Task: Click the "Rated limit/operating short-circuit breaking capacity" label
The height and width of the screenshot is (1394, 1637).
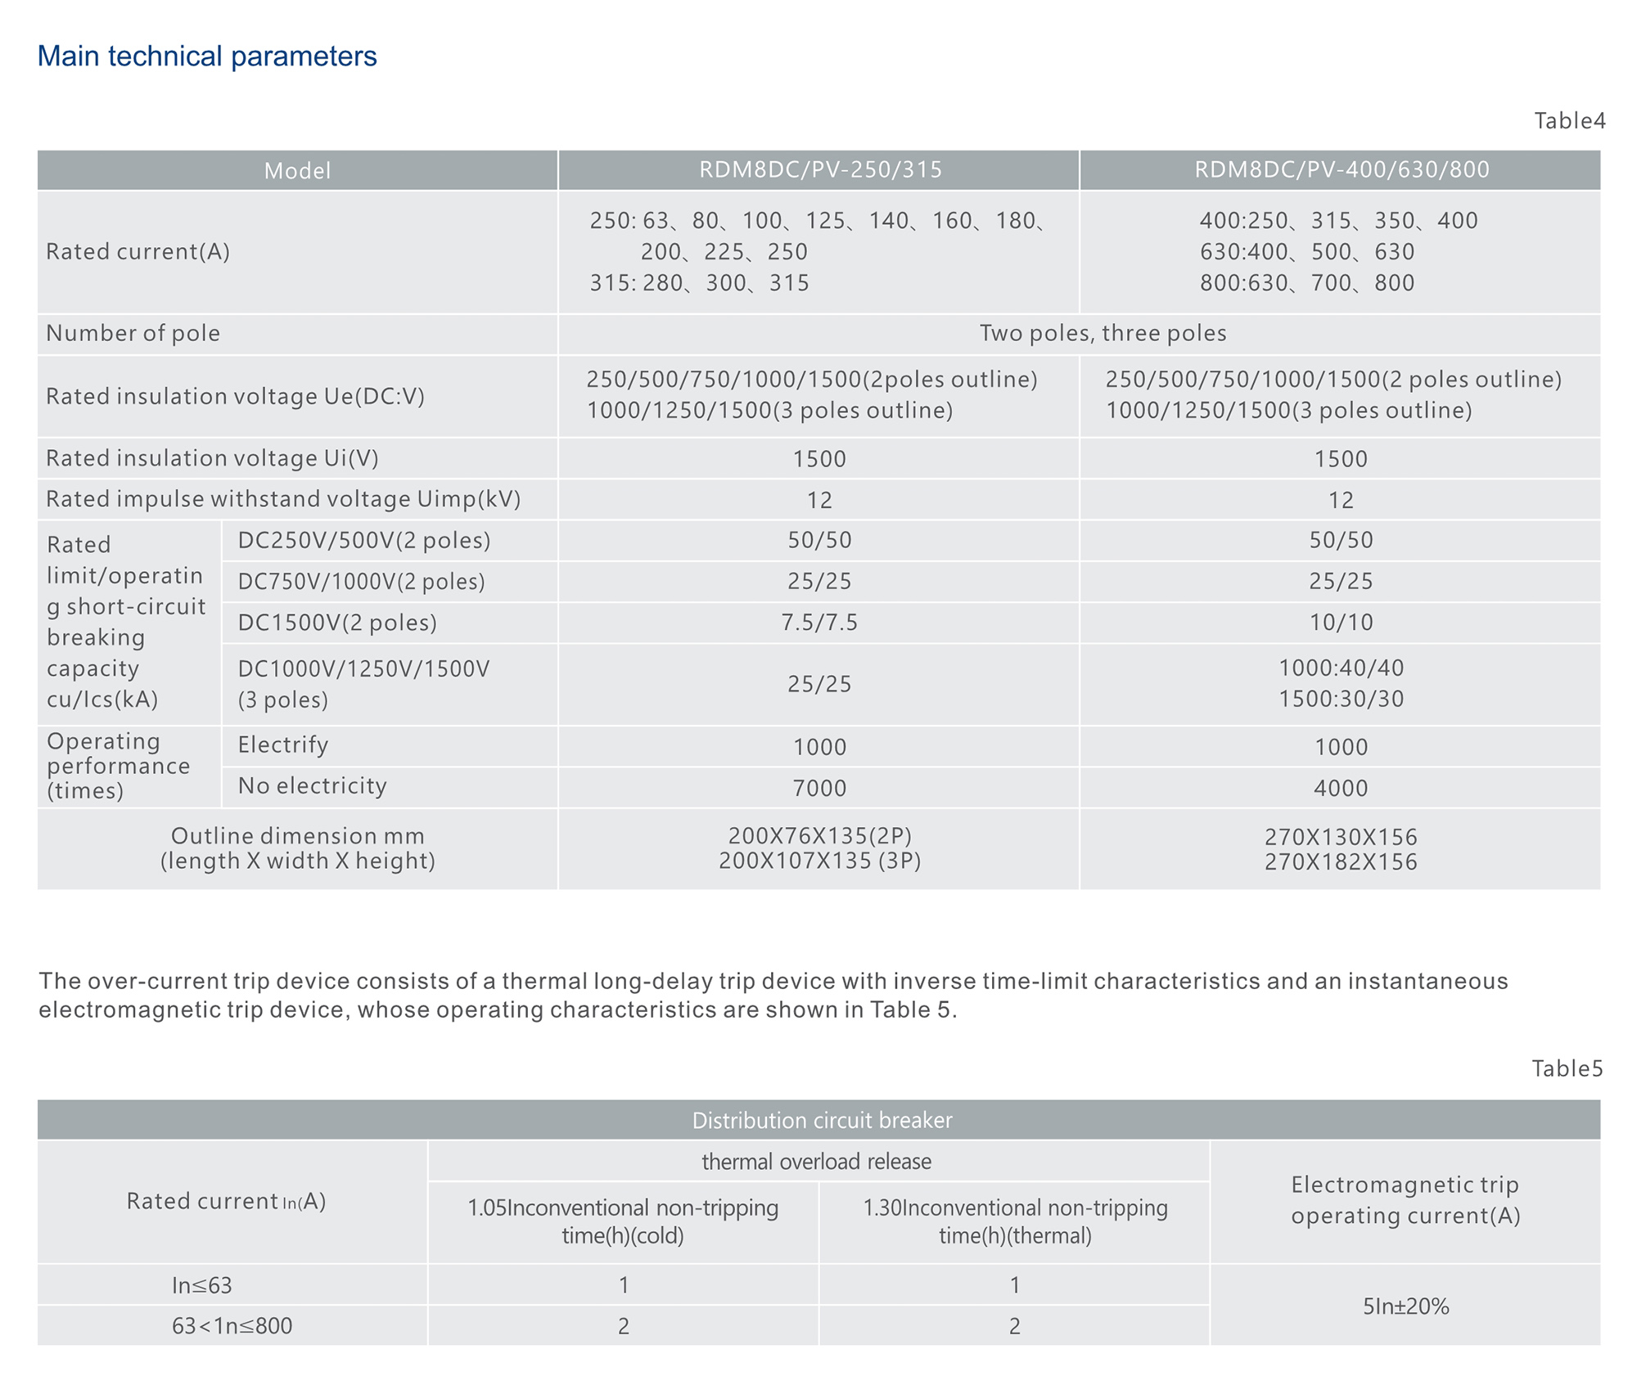Action: point(126,622)
